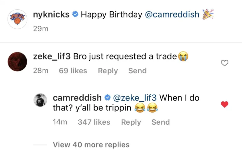Reply to zeke_lif3's comment
The width and height of the screenshot is (242, 156).
[108, 71]
